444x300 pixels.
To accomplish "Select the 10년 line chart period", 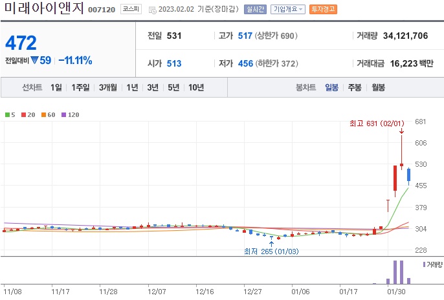I will click(196, 87).
